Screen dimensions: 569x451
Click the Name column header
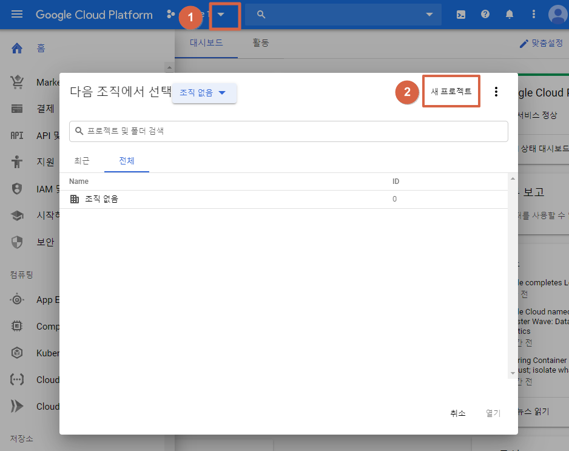click(79, 181)
